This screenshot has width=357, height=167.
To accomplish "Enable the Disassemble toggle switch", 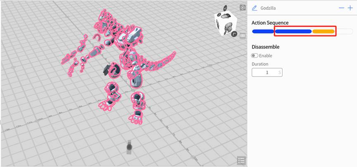I will click(x=255, y=56).
